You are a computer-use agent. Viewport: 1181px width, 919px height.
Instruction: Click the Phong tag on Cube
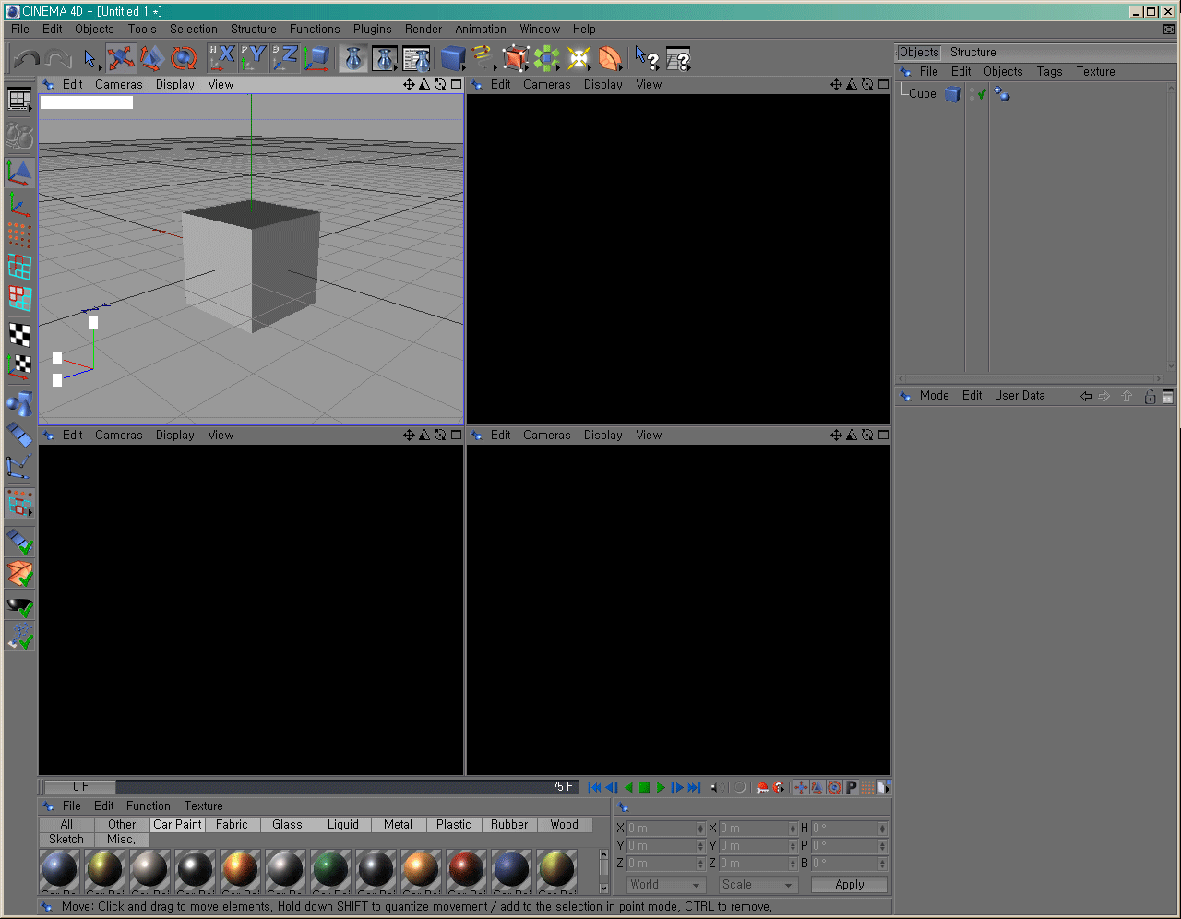coord(1002,94)
